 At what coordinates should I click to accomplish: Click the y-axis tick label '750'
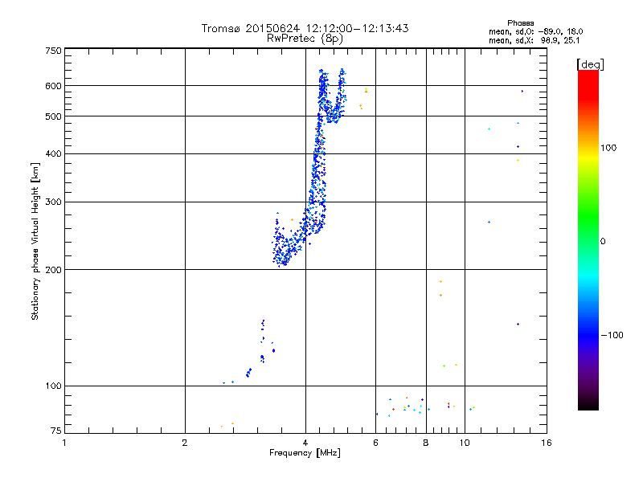click(53, 51)
